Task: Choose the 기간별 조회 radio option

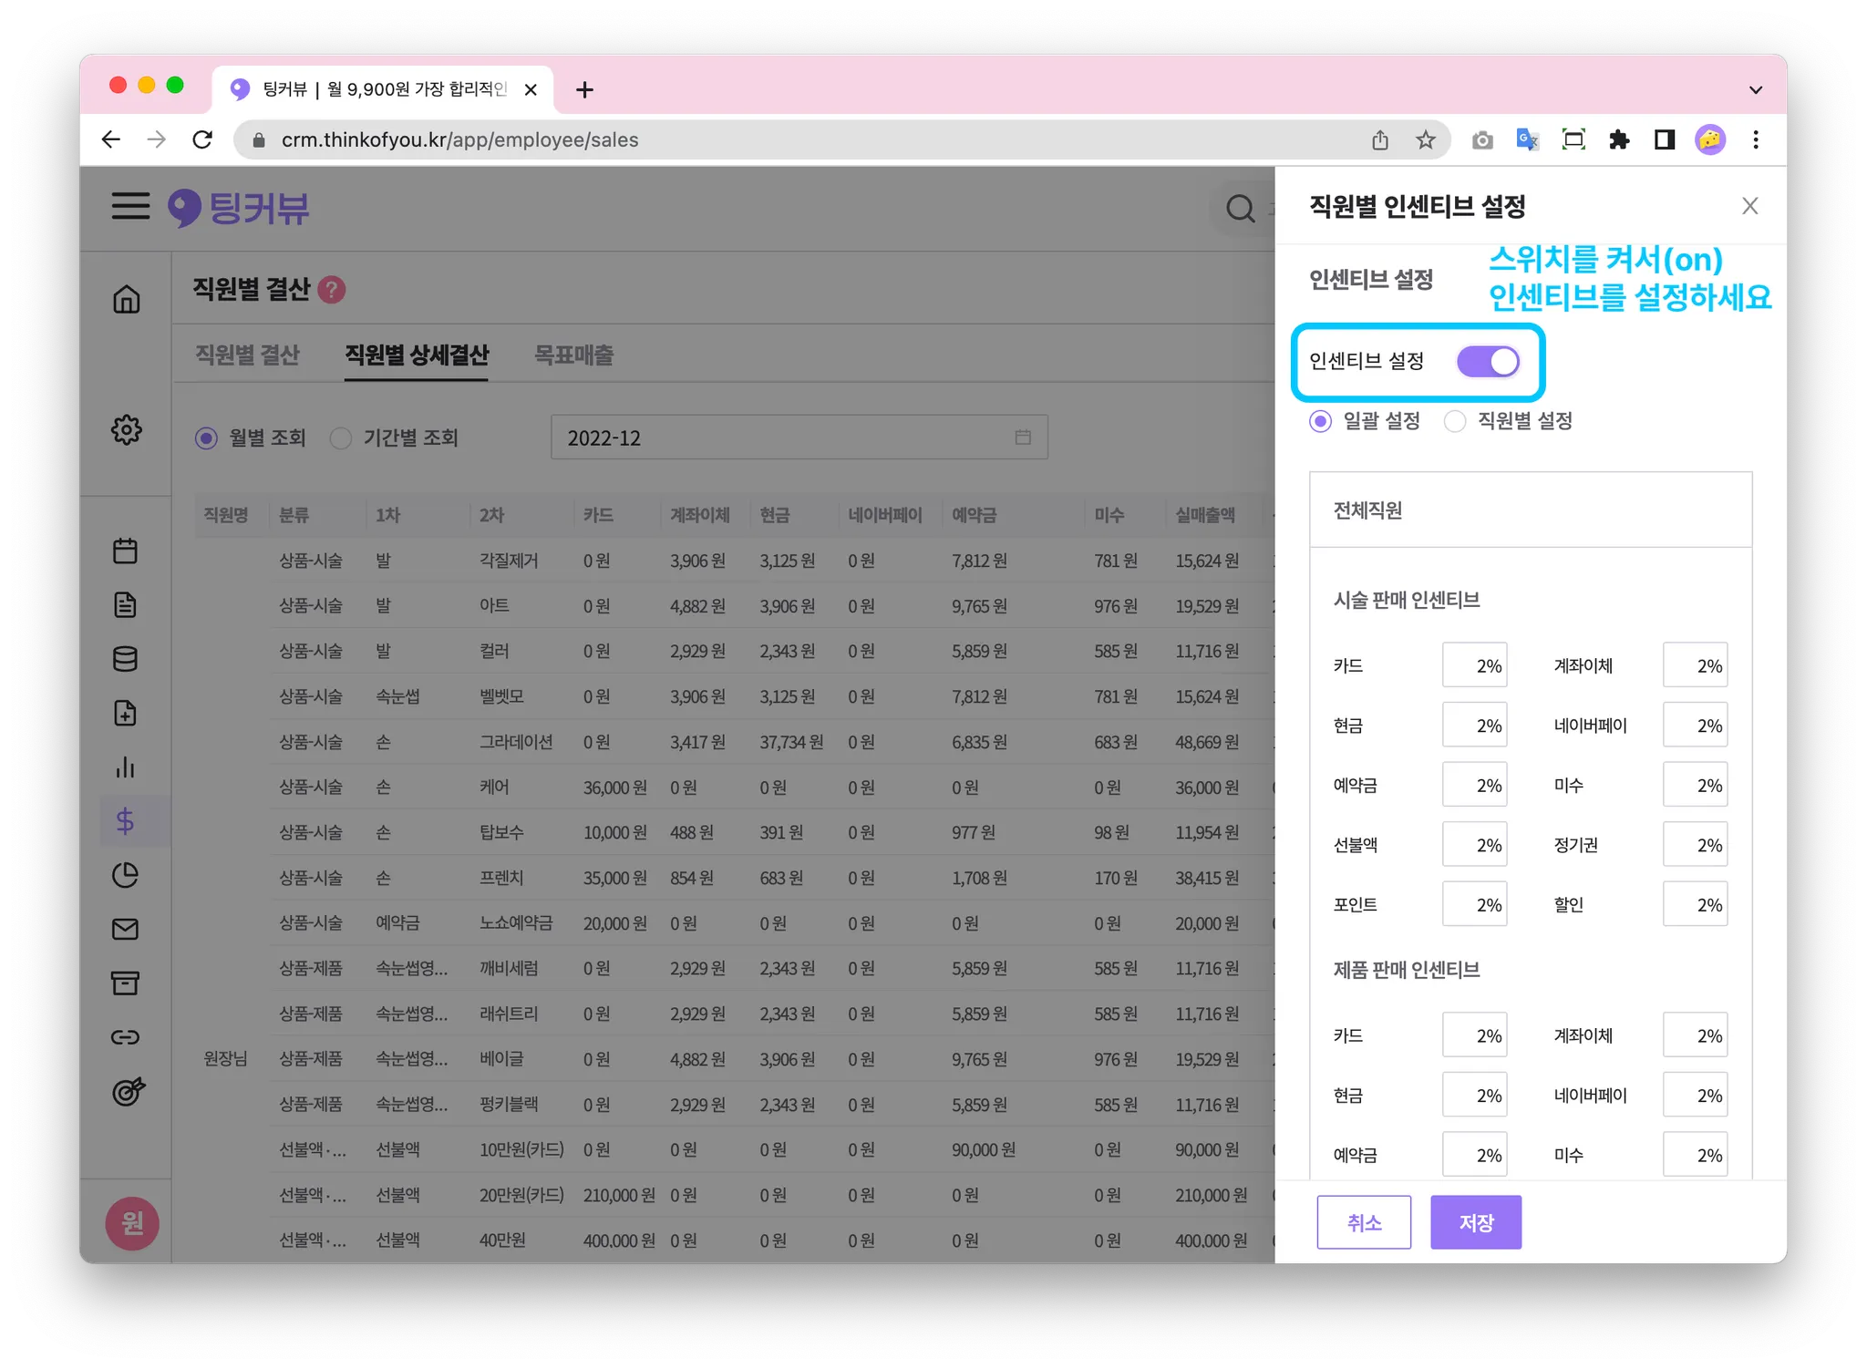Action: pyautogui.click(x=341, y=438)
